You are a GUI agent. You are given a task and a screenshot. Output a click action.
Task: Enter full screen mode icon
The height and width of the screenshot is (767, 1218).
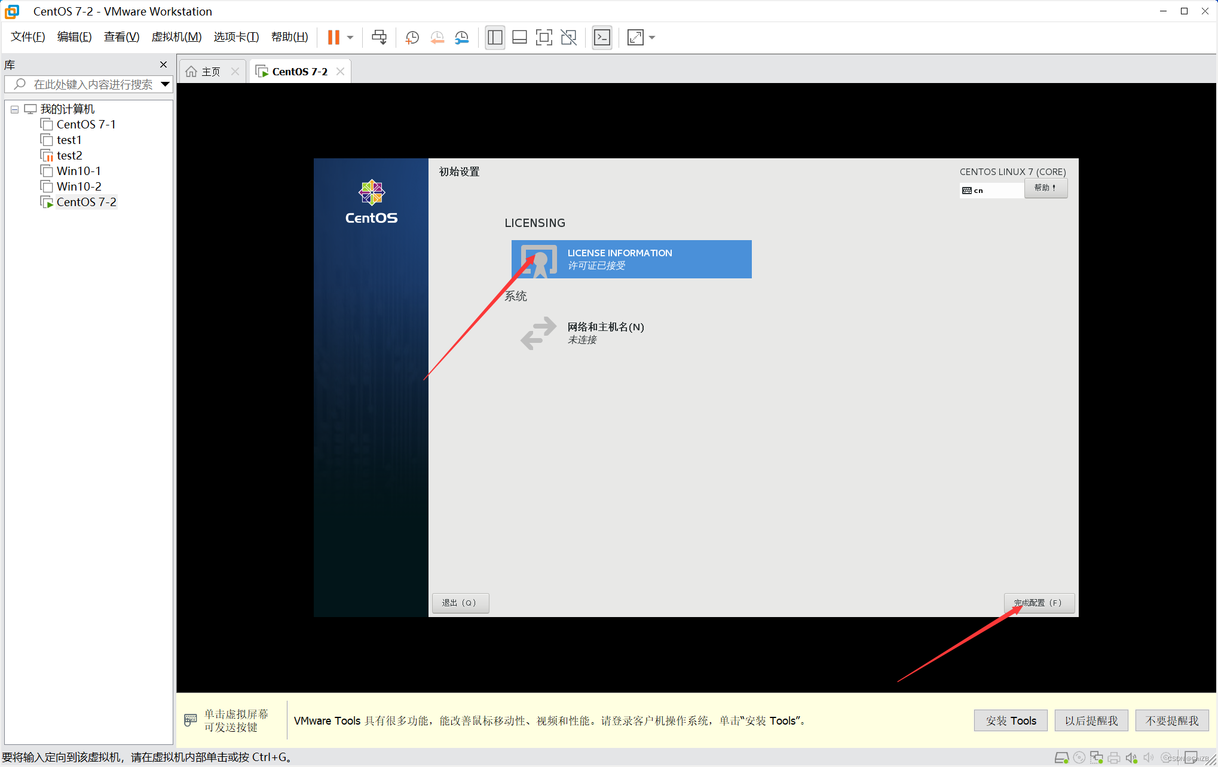pos(544,38)
